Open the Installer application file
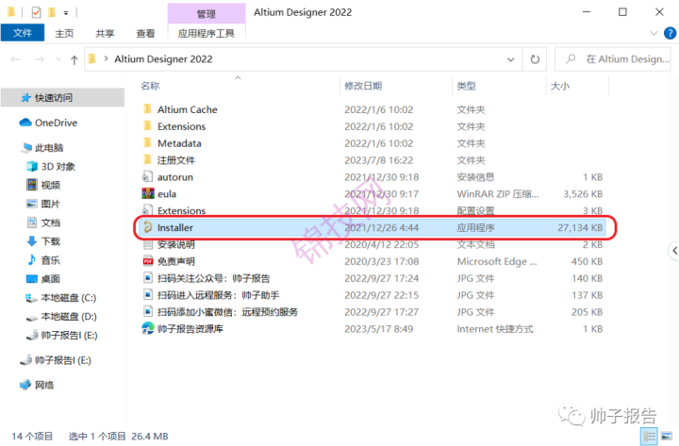This screenshot has height=446, width=679. point(373,227)
